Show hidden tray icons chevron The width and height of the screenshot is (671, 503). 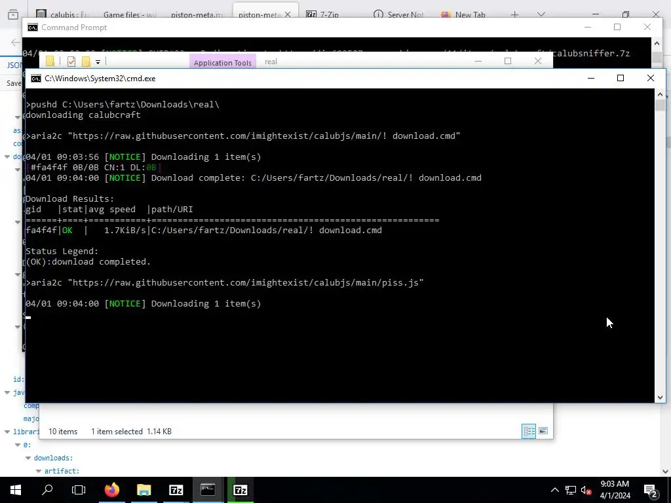(x=554, y=490)
